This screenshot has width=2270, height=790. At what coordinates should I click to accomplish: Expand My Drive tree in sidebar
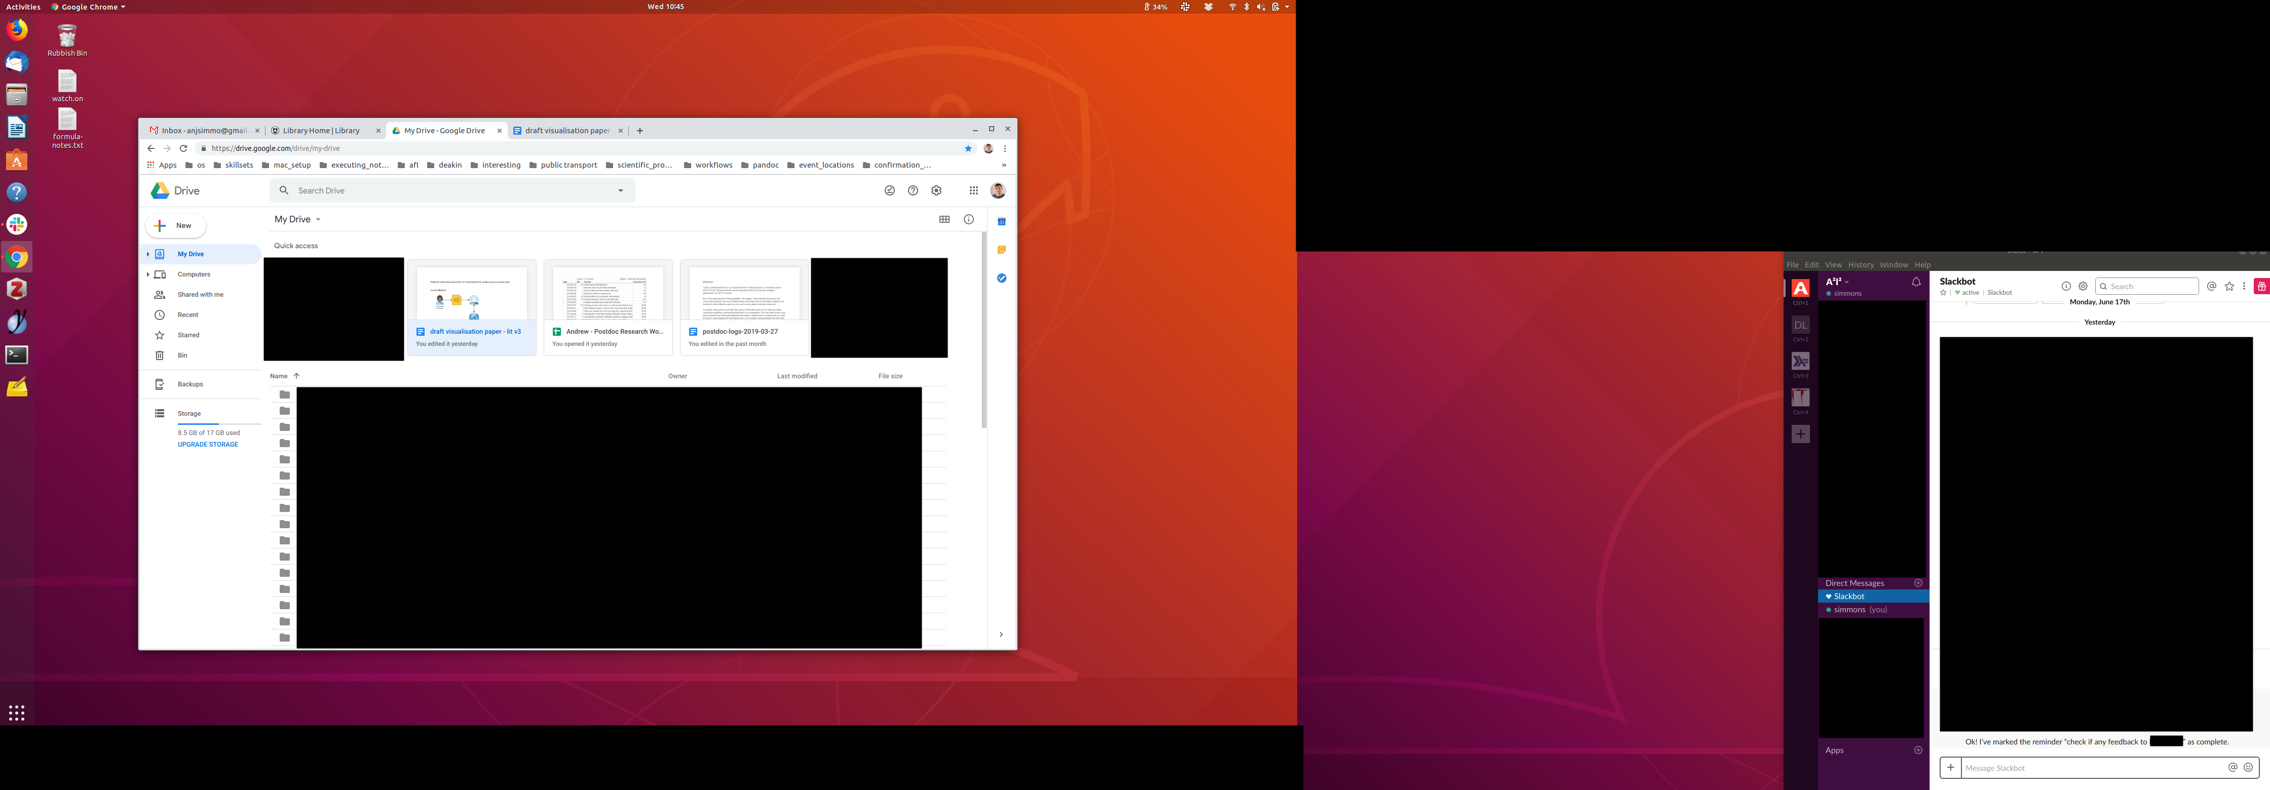[148, 254]
